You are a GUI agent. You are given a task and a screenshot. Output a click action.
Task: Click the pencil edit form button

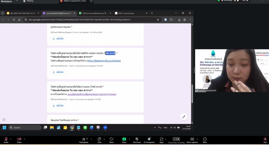pos(184,117)
